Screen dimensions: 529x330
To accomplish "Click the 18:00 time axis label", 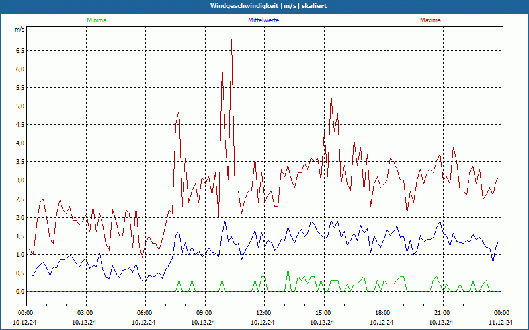I will tap(382, 313).
